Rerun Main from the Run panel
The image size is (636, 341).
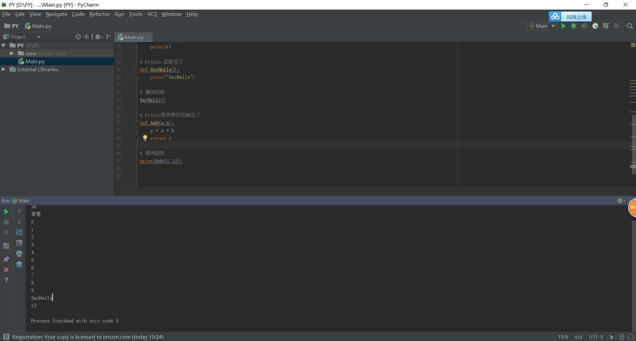[x=6, y=212]
